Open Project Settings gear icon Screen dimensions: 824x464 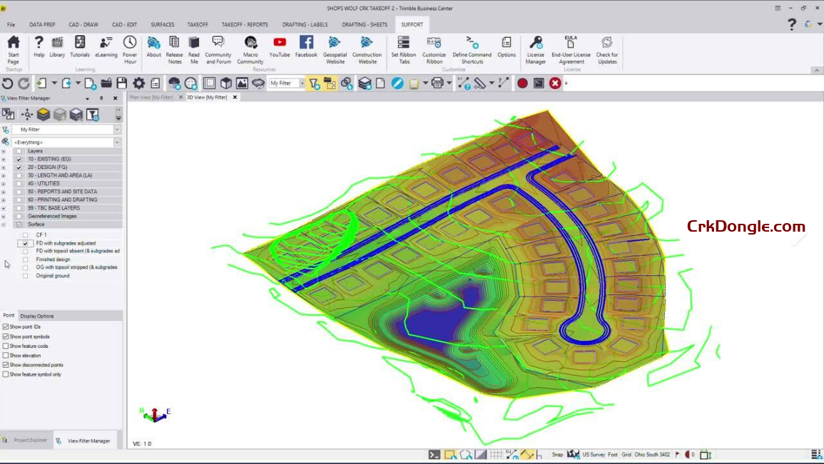tap(139, 83)
